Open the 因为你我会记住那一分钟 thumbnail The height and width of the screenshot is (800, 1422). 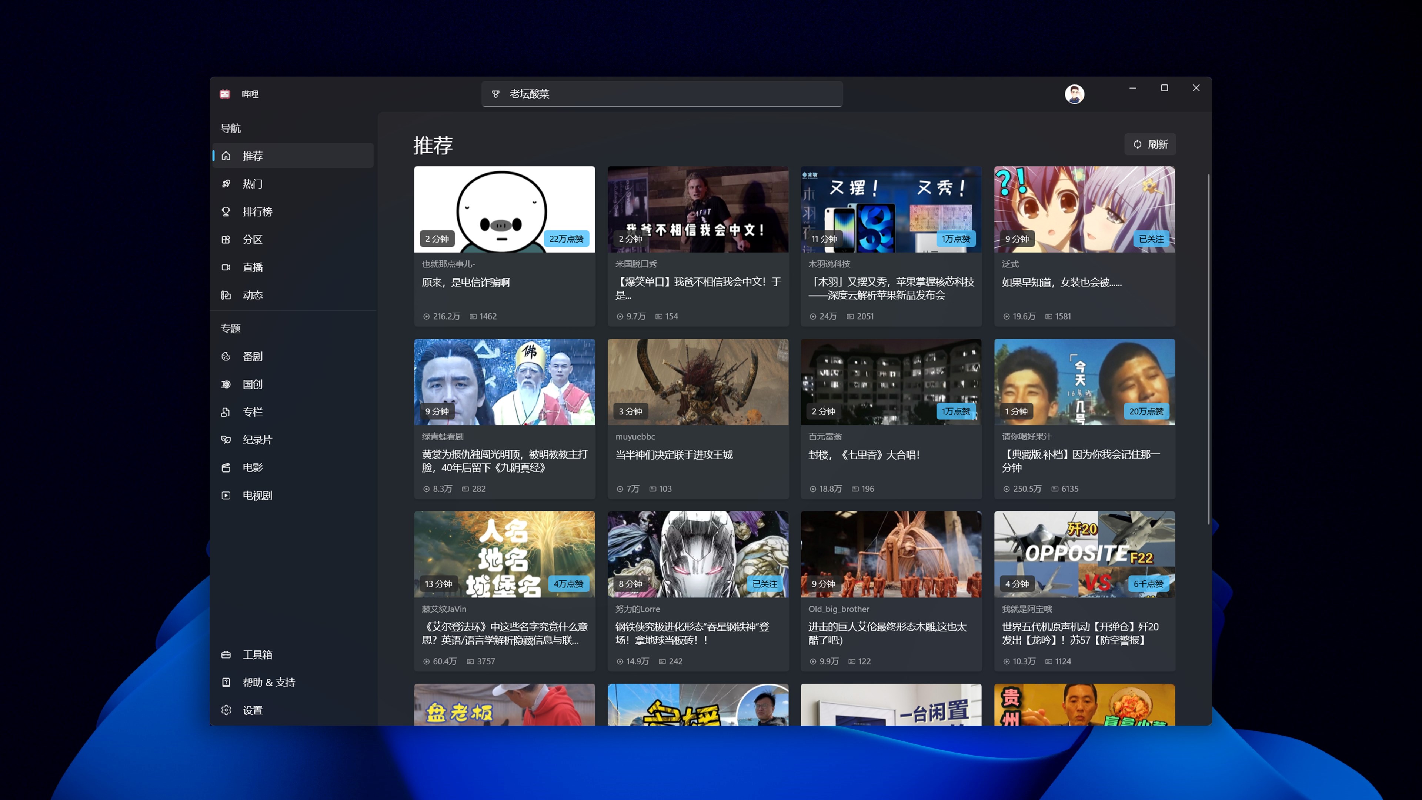click(x=1084, y=381)
